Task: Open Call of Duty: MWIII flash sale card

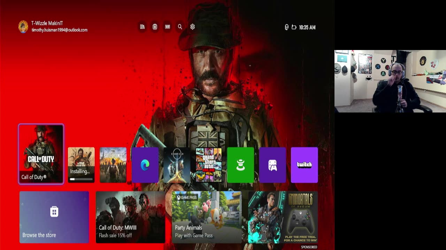Action: pyautogui.click(x=130, y=217)
